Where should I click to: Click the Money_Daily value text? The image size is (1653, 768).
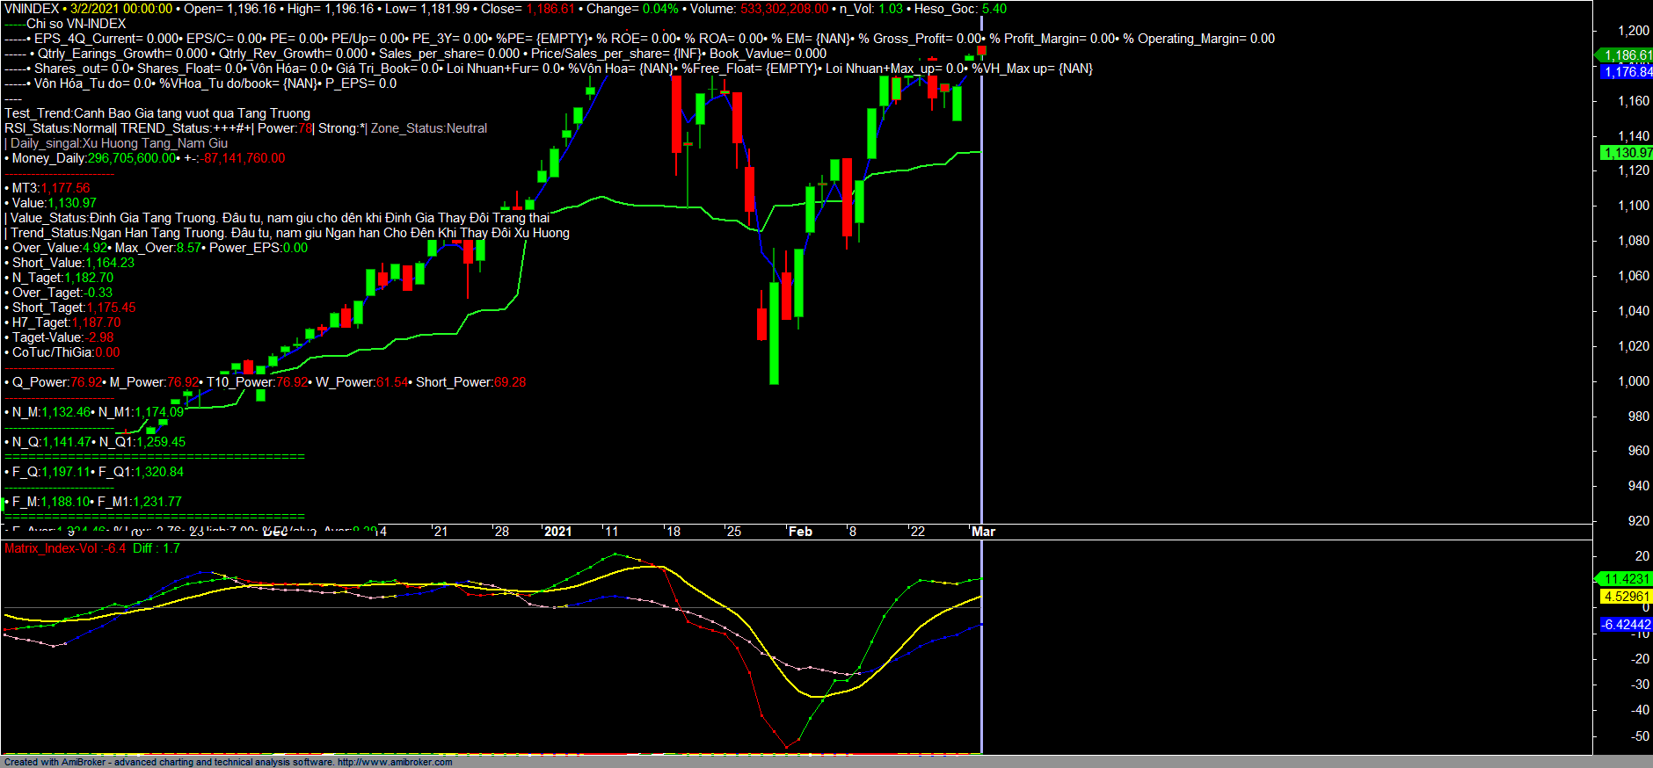(132, 158)
